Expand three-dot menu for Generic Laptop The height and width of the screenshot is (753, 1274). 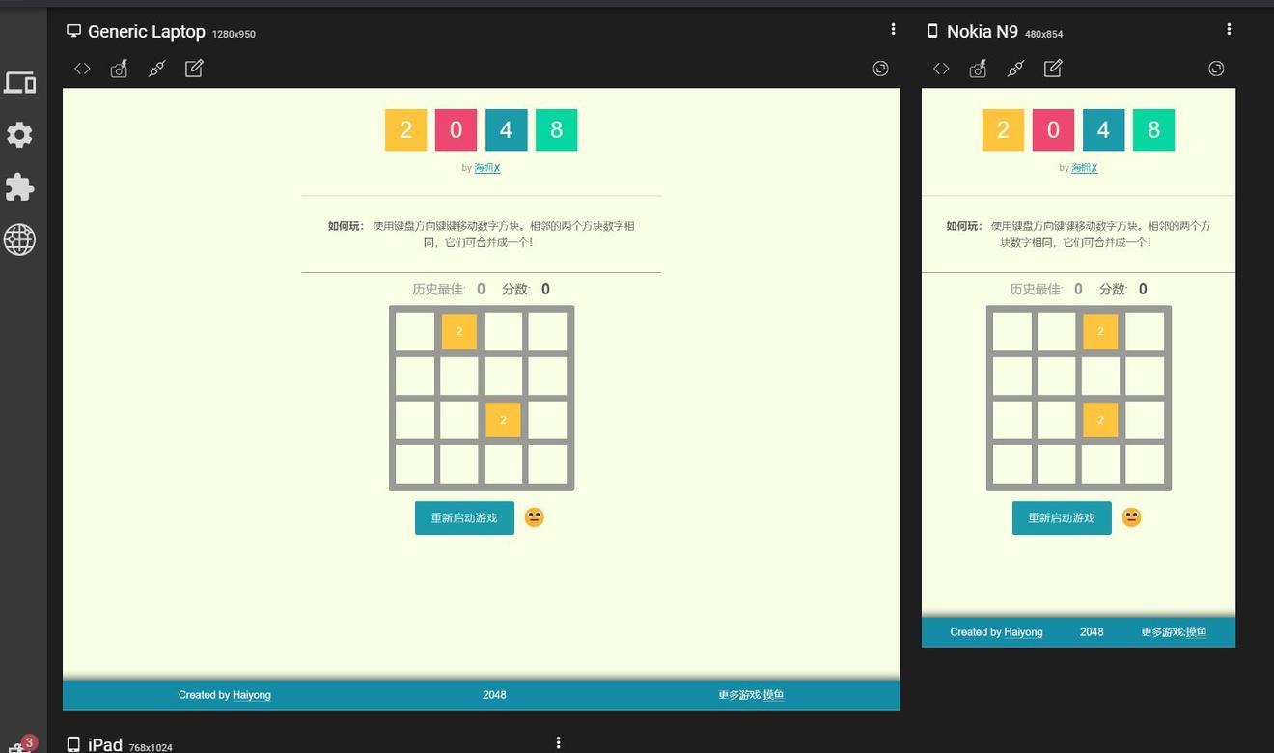click(893, 30)
